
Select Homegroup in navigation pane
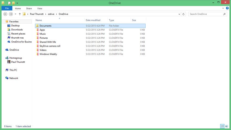(15, 58)
